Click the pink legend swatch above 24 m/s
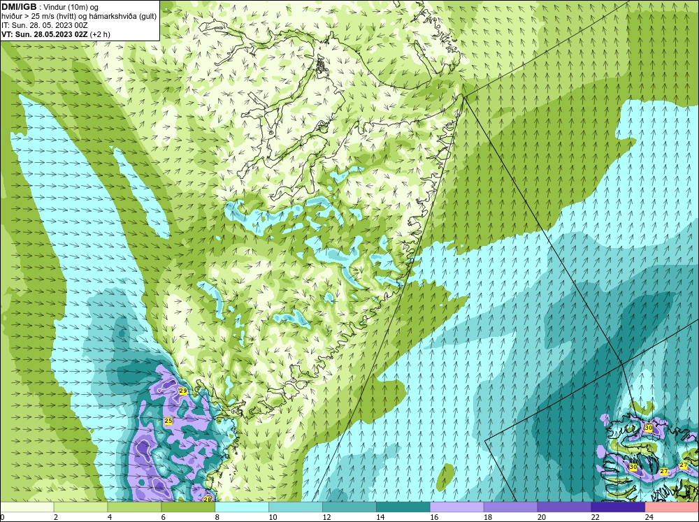 tap(672, 507)
